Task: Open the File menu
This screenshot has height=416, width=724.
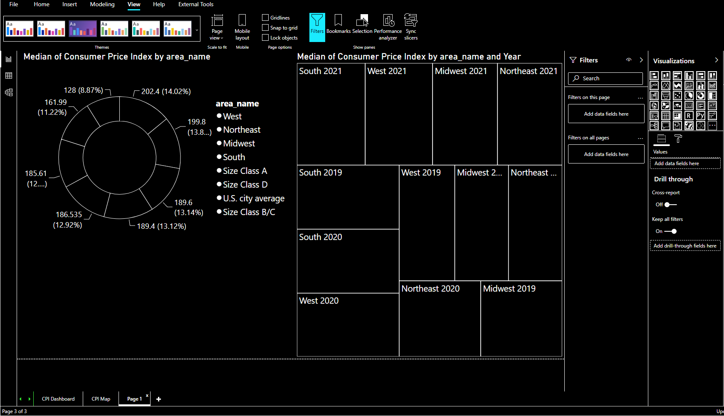Action: pos(14,4)
